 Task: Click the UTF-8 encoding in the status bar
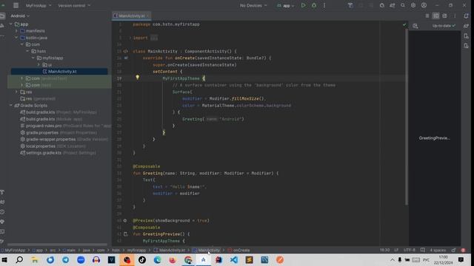coord(410,250)
